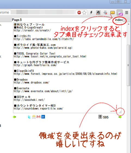Click scrollbar up arrow

point(129,24)
